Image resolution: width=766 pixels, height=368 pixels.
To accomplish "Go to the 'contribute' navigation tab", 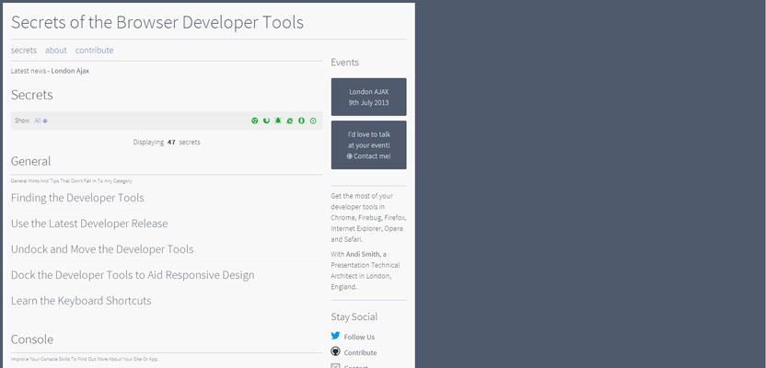I will click(95, 51).
